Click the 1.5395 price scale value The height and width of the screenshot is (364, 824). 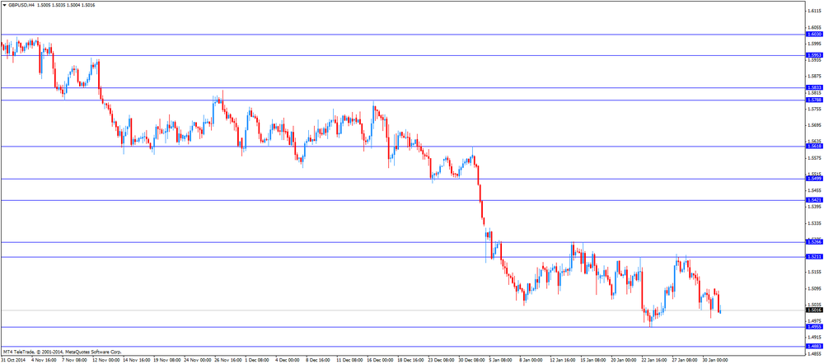[815, 207]
